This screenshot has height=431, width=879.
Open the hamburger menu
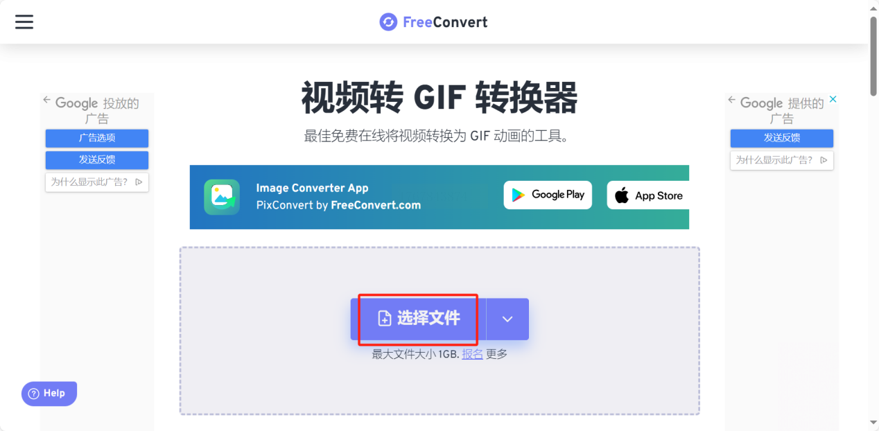click(x=24, y=22)
